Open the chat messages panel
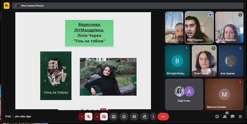Image resolution: width=247 pixels, height=124 pixels. coord(232,117)
